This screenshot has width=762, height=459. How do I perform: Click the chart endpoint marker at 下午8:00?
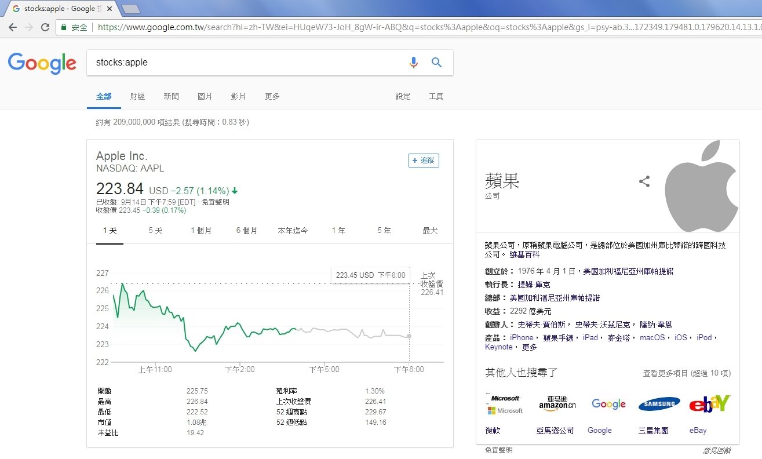click(x=409, y=336)
